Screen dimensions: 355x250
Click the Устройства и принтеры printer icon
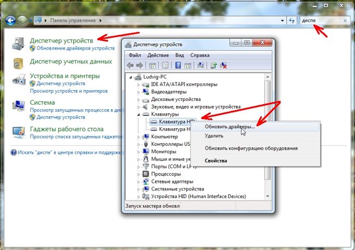click(x=19, y=80)
